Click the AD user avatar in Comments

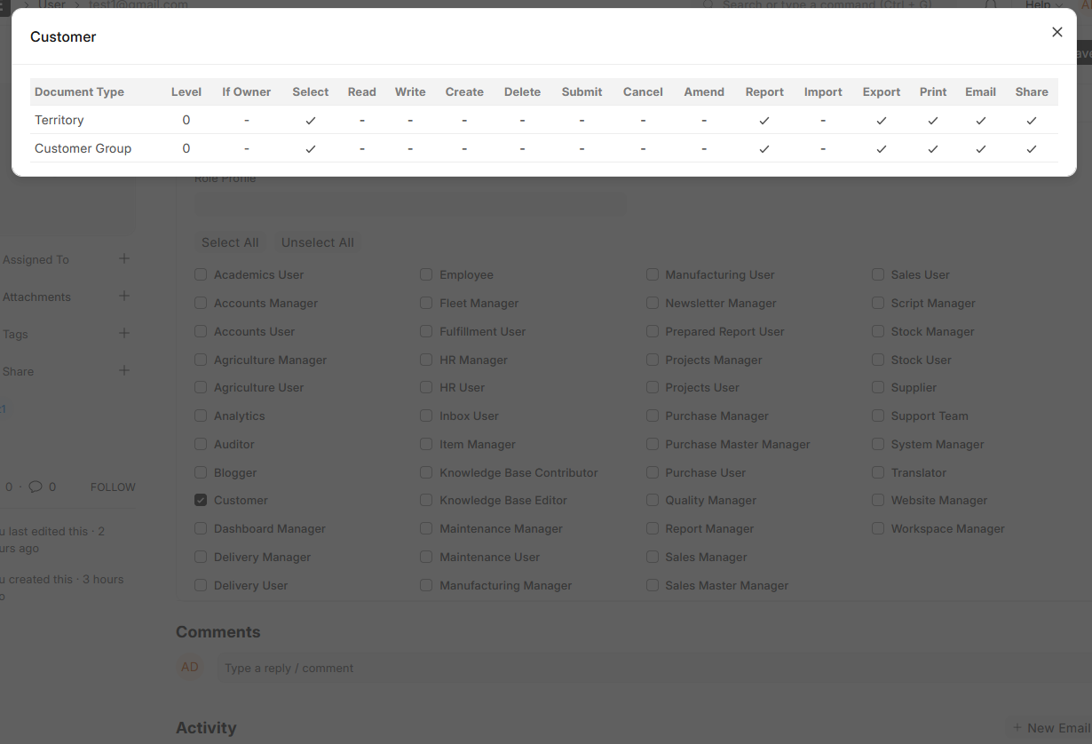(190, 667)
